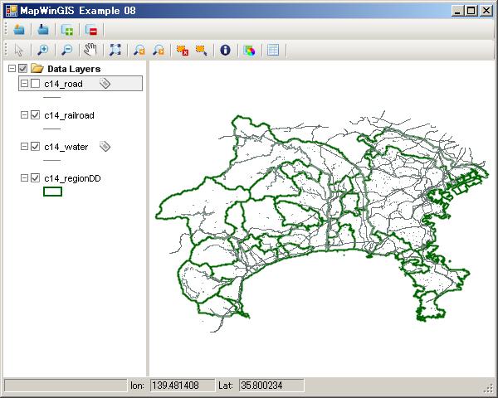
Task: Select the Zoom Out magnifier tool
Action: click(x=66, y=50)
